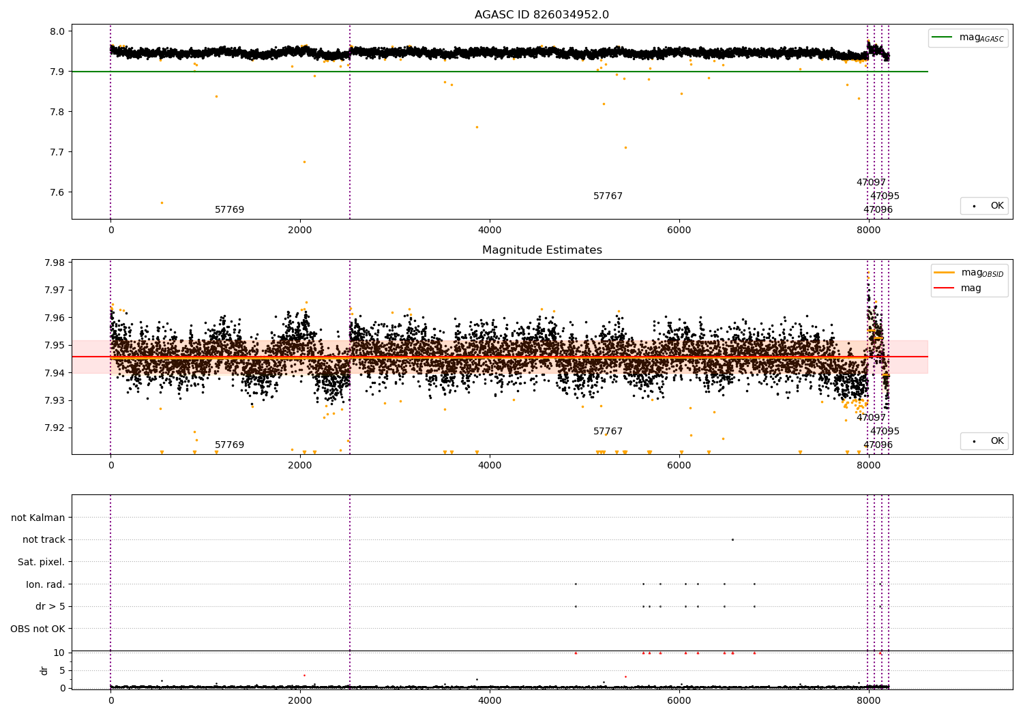Click the 'dr' y-axis label
Image resolution: width=1023 pixels, height=716 pixels.
44,670
